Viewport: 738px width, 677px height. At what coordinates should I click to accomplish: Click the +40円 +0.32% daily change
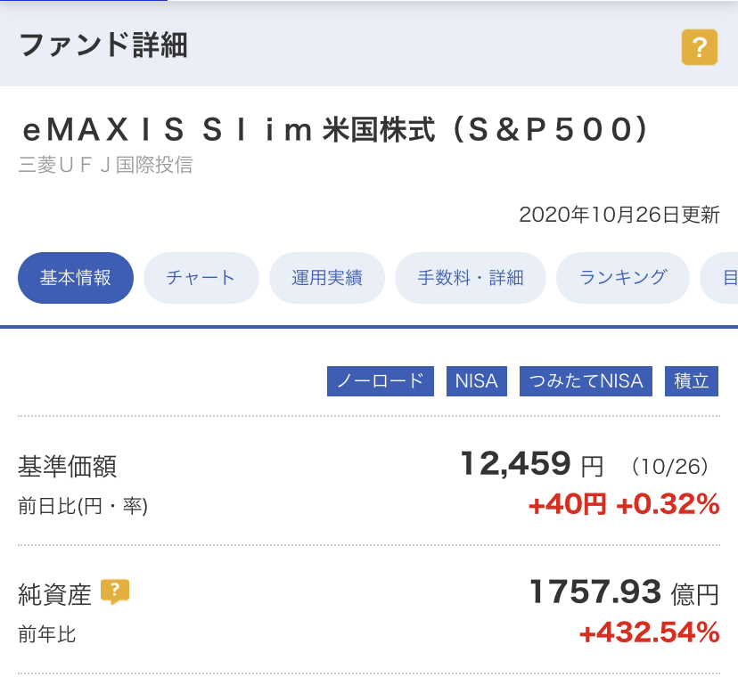623,505
